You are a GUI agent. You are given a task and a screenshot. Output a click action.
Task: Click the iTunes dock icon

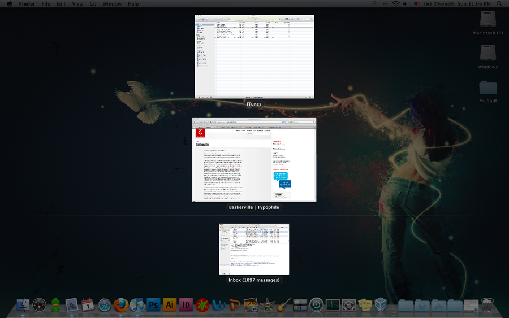[137, 305]
